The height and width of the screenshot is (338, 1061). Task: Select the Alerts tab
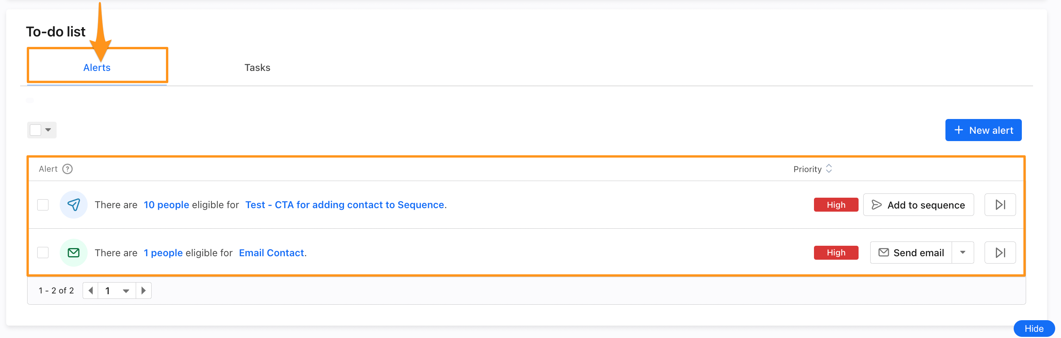point(97,67)
